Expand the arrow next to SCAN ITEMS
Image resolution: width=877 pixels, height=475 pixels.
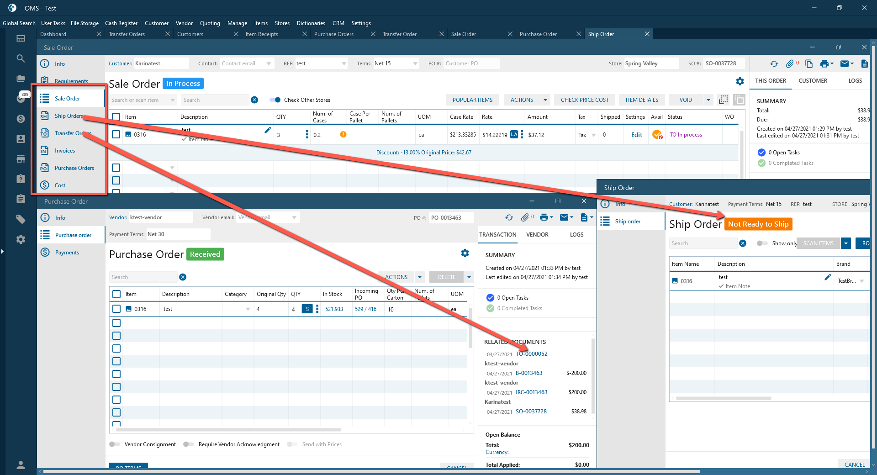(x=846, y=243)
